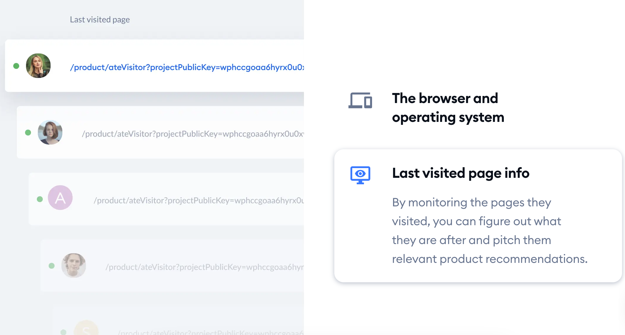Screen dimensions: 625x335
Task: Click green online dot of first visitor
Action: (x=16, y=66)
